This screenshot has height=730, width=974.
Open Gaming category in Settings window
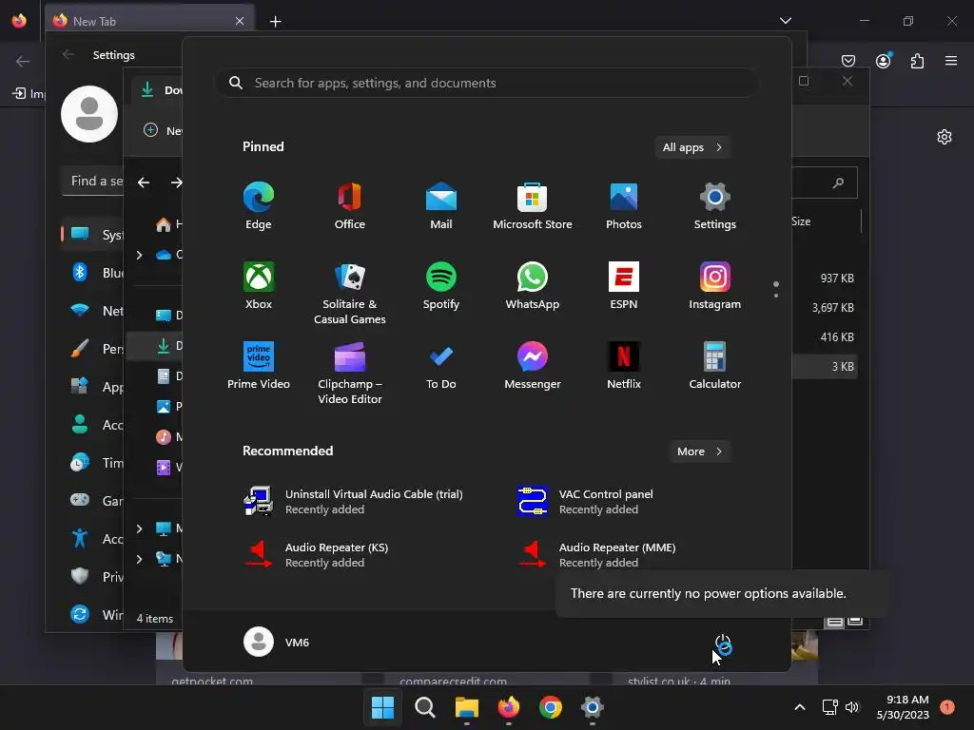93,501
